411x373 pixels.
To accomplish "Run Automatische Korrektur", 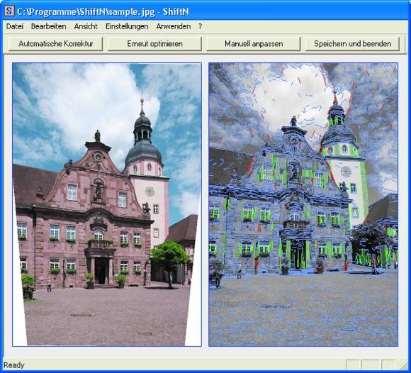I will pyautogui.click(x=55, y=44).
